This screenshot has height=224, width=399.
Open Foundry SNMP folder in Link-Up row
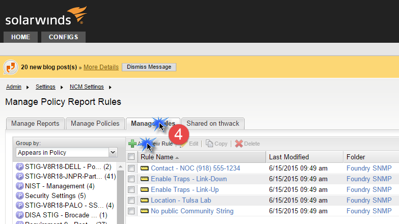[x=369, y=190]
